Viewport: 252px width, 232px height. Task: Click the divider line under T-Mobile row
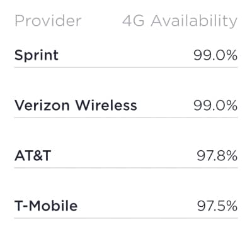pos(126,218)
